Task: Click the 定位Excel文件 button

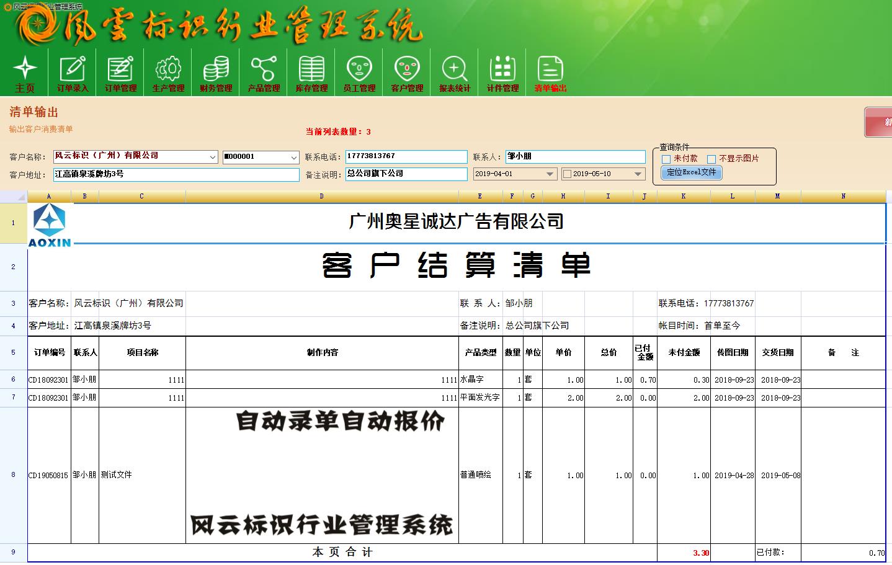Action: point(691,172)
